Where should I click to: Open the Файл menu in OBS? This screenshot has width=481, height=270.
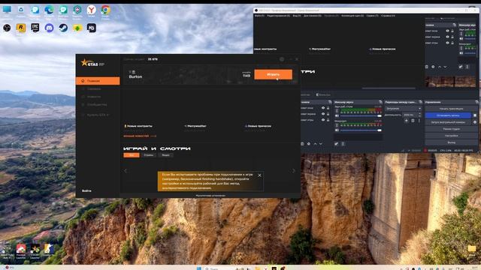tap(259, 16)
